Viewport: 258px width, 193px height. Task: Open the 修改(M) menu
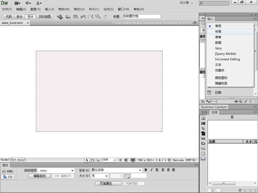pyautogui.click(x=64, y=9)
